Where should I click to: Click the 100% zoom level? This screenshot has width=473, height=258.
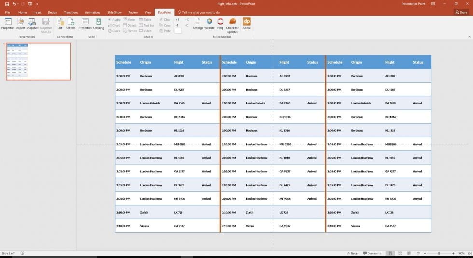(x=461, y=254)
